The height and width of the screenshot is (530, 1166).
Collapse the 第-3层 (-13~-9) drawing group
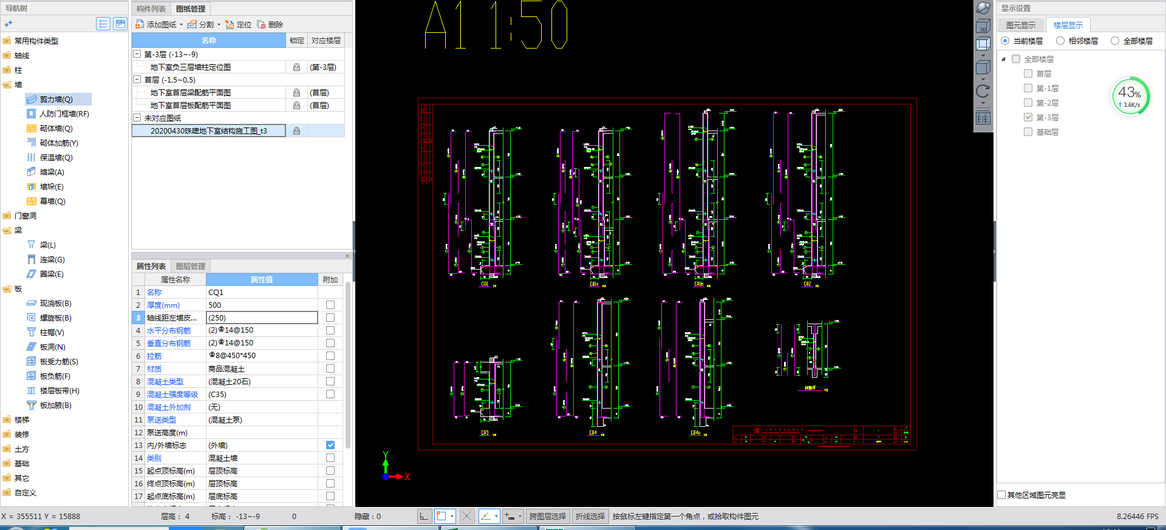tap(137, 54)
